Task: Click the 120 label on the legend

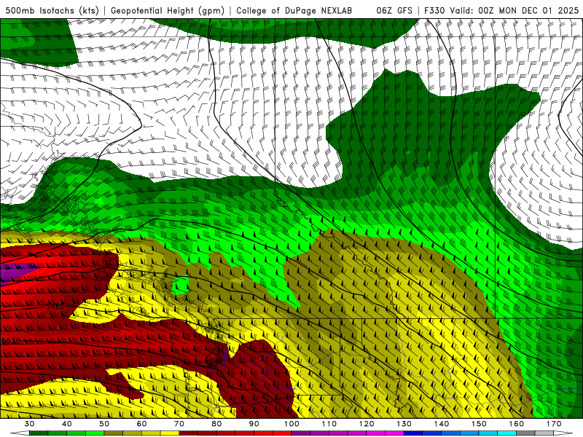Action: 367,424
